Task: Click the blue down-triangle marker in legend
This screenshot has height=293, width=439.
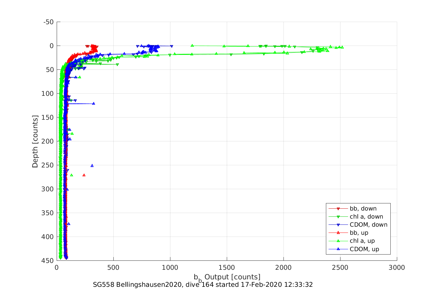Action: click(338, 225)
